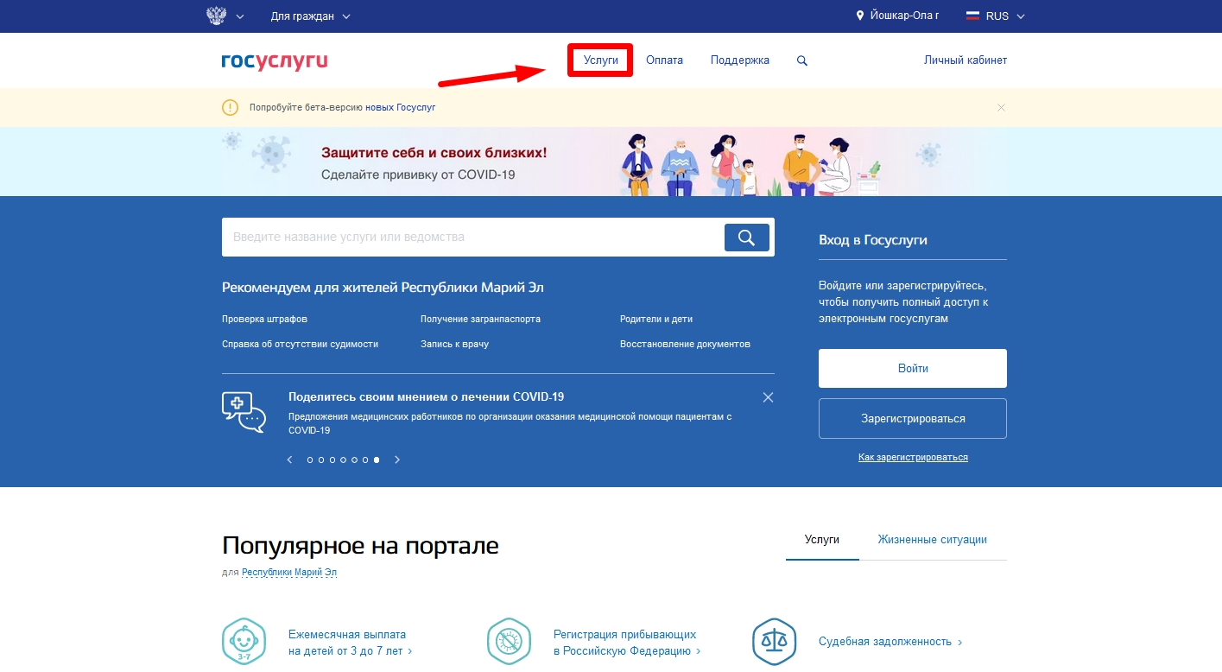The height and width of the screenshot is (672, 1222).
Task: Open Запись к врачу
Action: pos(454,344)
